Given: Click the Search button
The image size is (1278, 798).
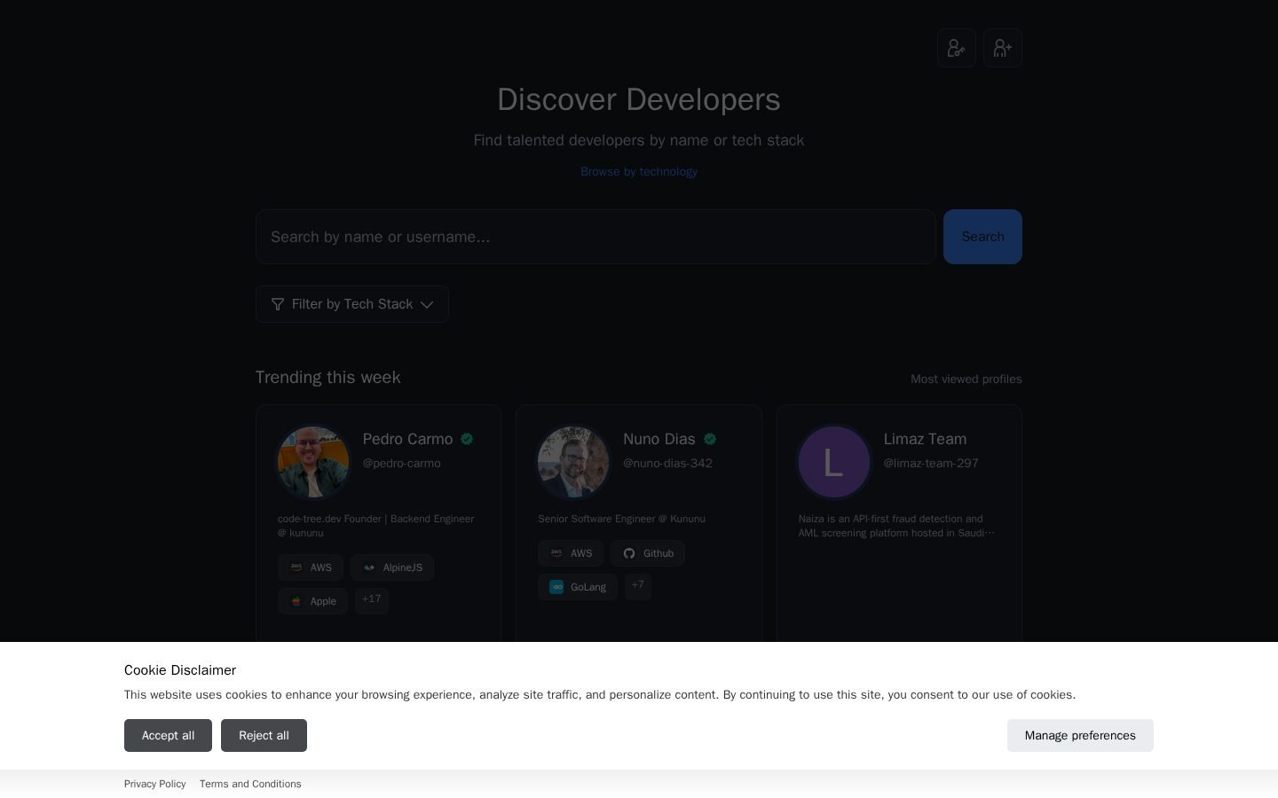Looking at the screenshot, I should [x=982, y=237].
